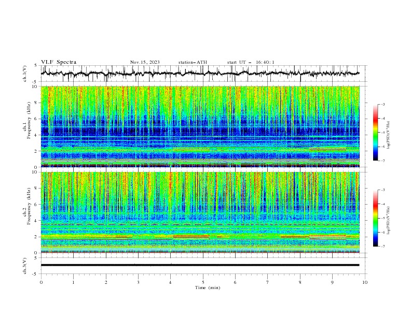
Task: Click inside the ch.2 spectrogram plot
Action: tap(200, 212)
